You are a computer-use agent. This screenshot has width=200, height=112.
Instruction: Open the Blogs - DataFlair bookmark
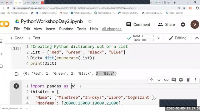pos(174,13)
